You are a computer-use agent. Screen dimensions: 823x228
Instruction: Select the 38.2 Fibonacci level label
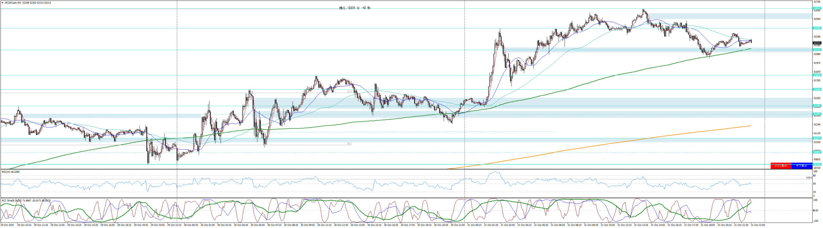click(x=349, y=144)
